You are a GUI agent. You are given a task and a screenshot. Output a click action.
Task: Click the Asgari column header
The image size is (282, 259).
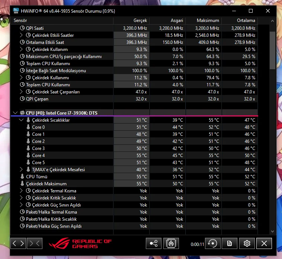tap(167, 20)
